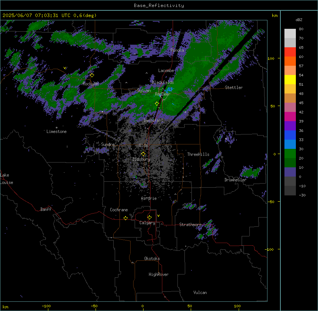This screenshot has width=318, height=311.
Task: Click the 50 tick on bottom km axis
Action: point(190,306)
